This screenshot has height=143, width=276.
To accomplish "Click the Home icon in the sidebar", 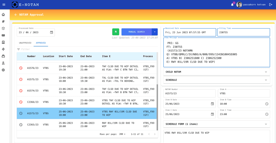I will pyautogui.click(x=3, y=15).
